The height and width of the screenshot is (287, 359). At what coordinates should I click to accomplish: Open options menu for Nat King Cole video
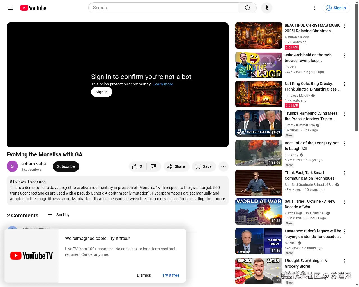pyautogui.click(x=345, y=84)
